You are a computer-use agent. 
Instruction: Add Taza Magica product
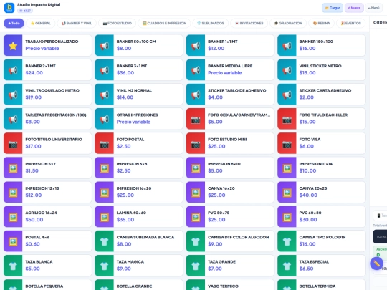[139, 266]
